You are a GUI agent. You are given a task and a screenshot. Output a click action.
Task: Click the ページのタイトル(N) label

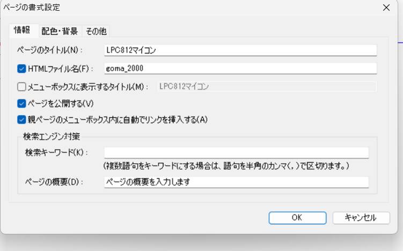click(48, 50)
